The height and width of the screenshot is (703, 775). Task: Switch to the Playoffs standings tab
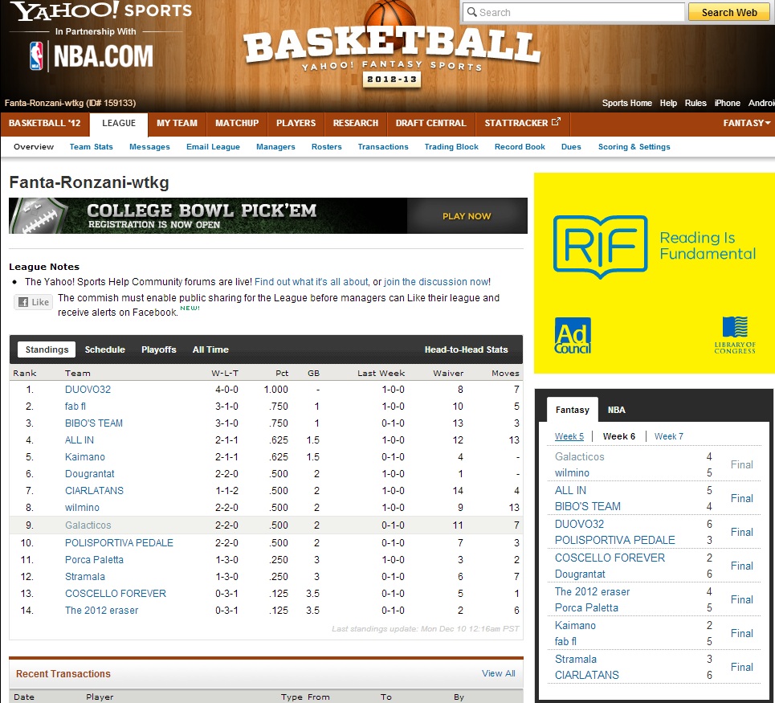click(x=158, y=349)
